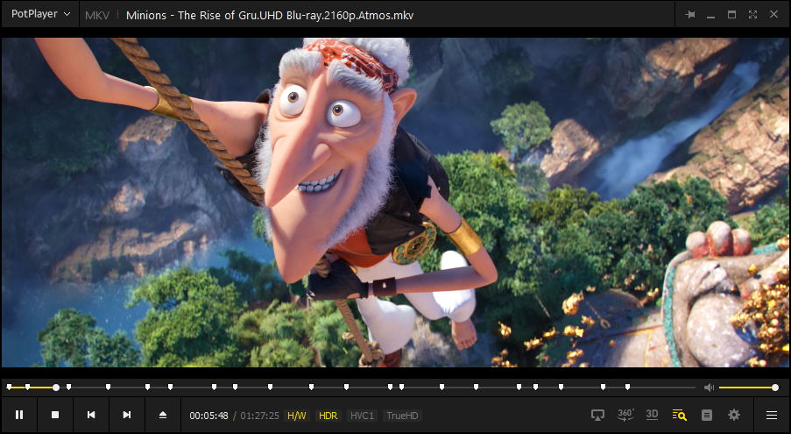The width and height of the screenshot is (791, 434).
Task: Click the HDR indicator button
Action: (328, 416)
